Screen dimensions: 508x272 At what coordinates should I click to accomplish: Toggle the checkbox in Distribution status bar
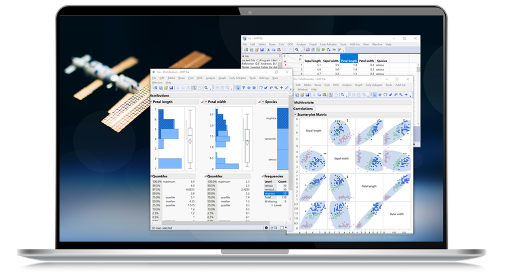282,227
